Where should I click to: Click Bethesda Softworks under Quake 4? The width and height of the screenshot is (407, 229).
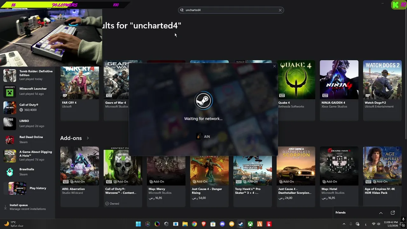pos(291,107)
